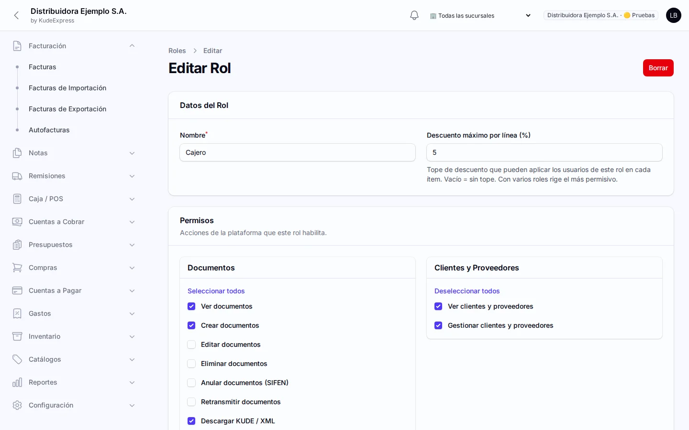
Task: Expand the Catálogos section chevron
Action: click(x=132, y=359)
